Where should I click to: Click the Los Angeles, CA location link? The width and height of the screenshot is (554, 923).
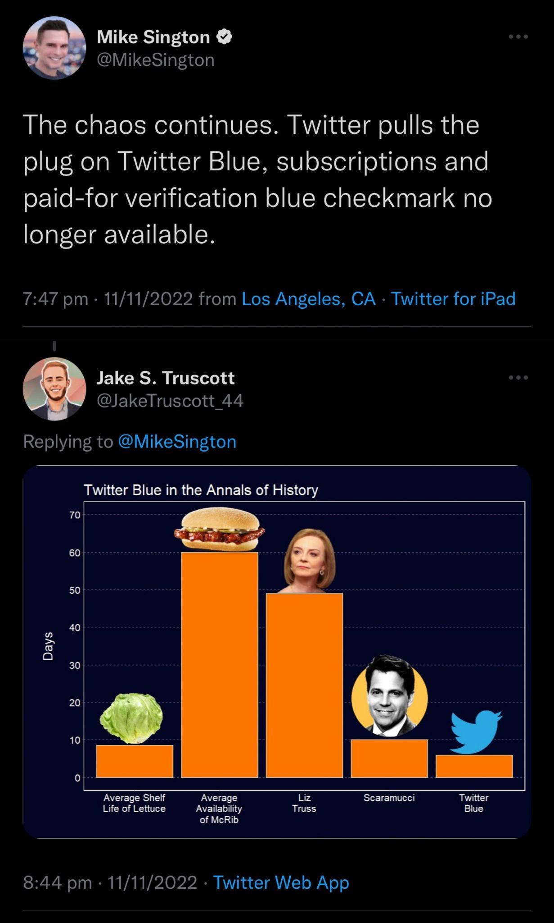pyautogui.click(x=309, y=299)
